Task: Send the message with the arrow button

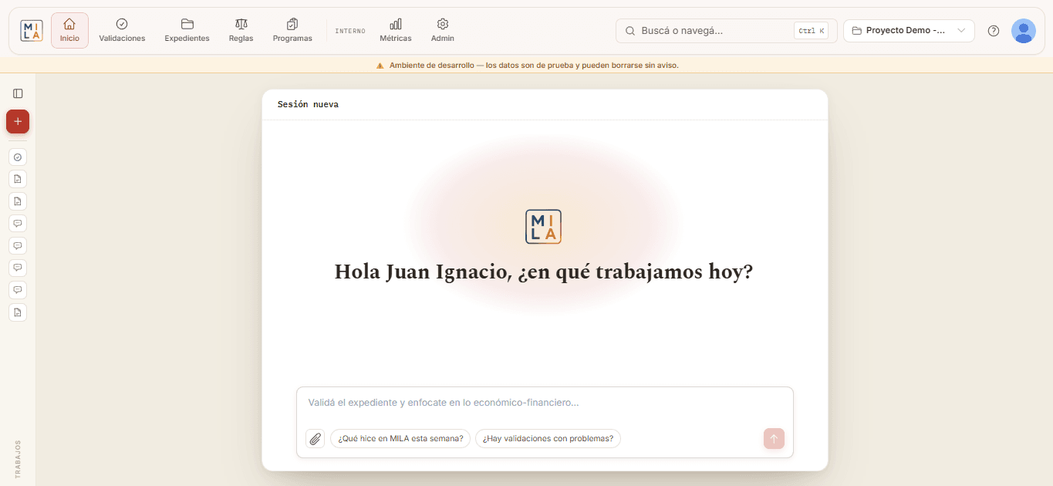Action: click(x=774, y=438)
